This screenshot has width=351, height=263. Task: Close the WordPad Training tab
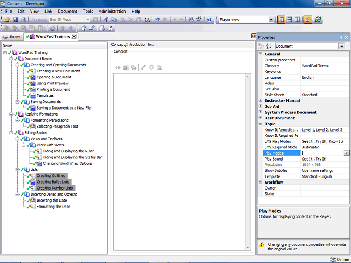pos(74,37)
